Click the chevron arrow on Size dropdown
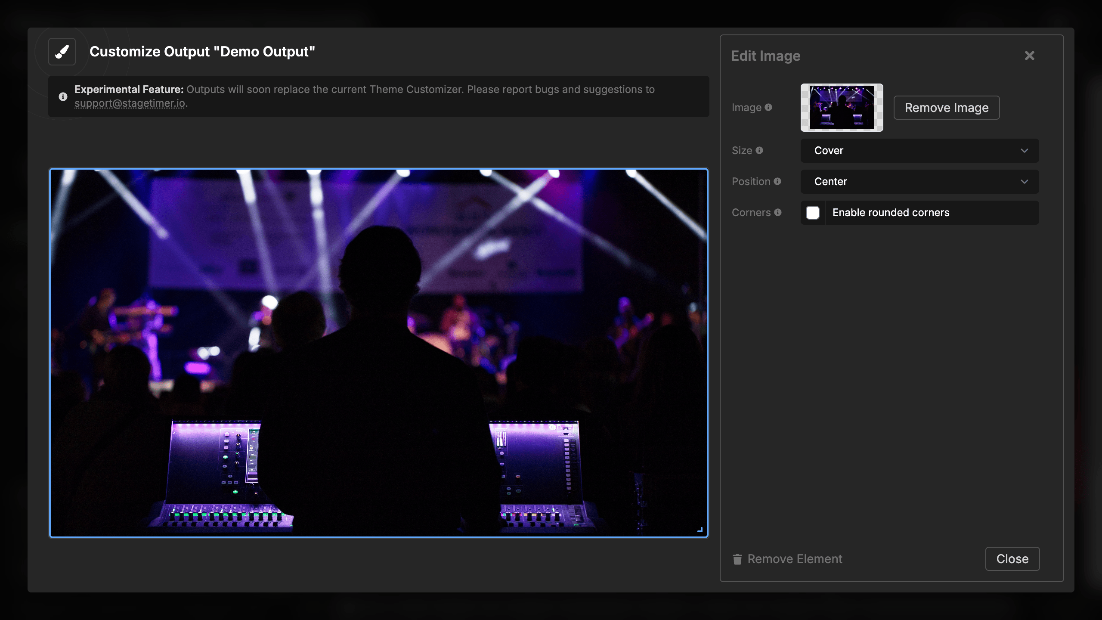 point(1024,151)
